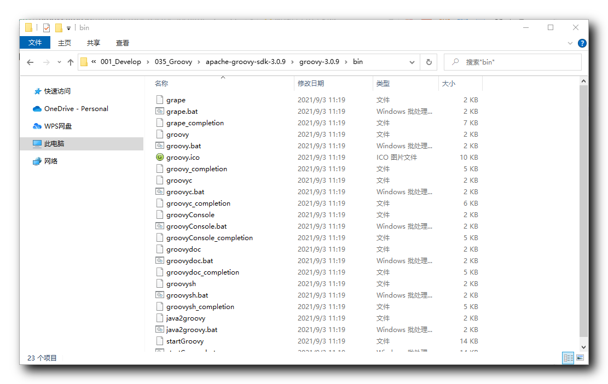Click the scrollbar down arrow
Image resolution: width=608 pixels, height=384 pixels.
pyautogui.click(x=583, y=346)
